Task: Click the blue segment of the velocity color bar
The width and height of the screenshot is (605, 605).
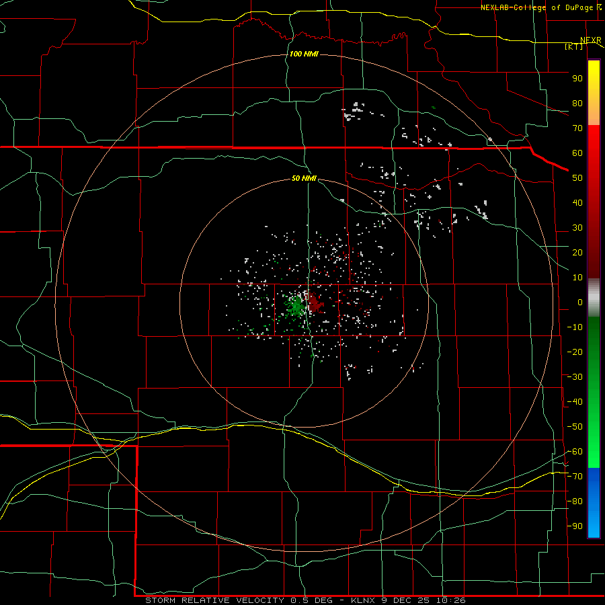Action: pyautogui.click(x=594, y=503)
